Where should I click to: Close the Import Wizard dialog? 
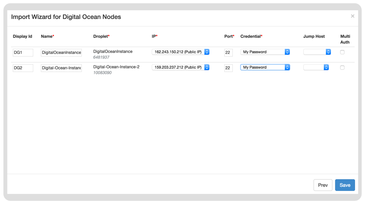point(352,16)
